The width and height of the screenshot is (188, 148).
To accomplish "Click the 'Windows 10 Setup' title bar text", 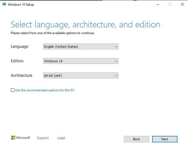I will pyautogui.click(x=21, y=5).
